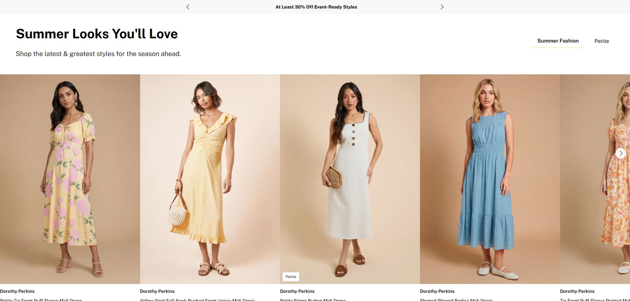Click Dorothy Perkins under the white button dress
This screenshot has width=630, height=301.
[x=297, y=291]
